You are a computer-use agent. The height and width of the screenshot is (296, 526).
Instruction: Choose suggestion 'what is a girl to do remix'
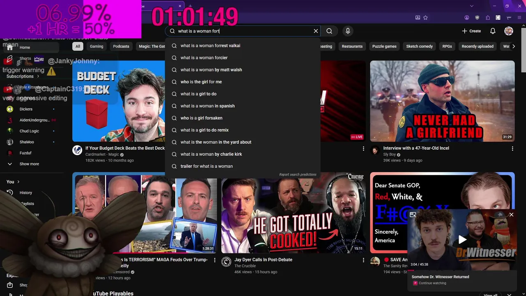pos(242,130)
